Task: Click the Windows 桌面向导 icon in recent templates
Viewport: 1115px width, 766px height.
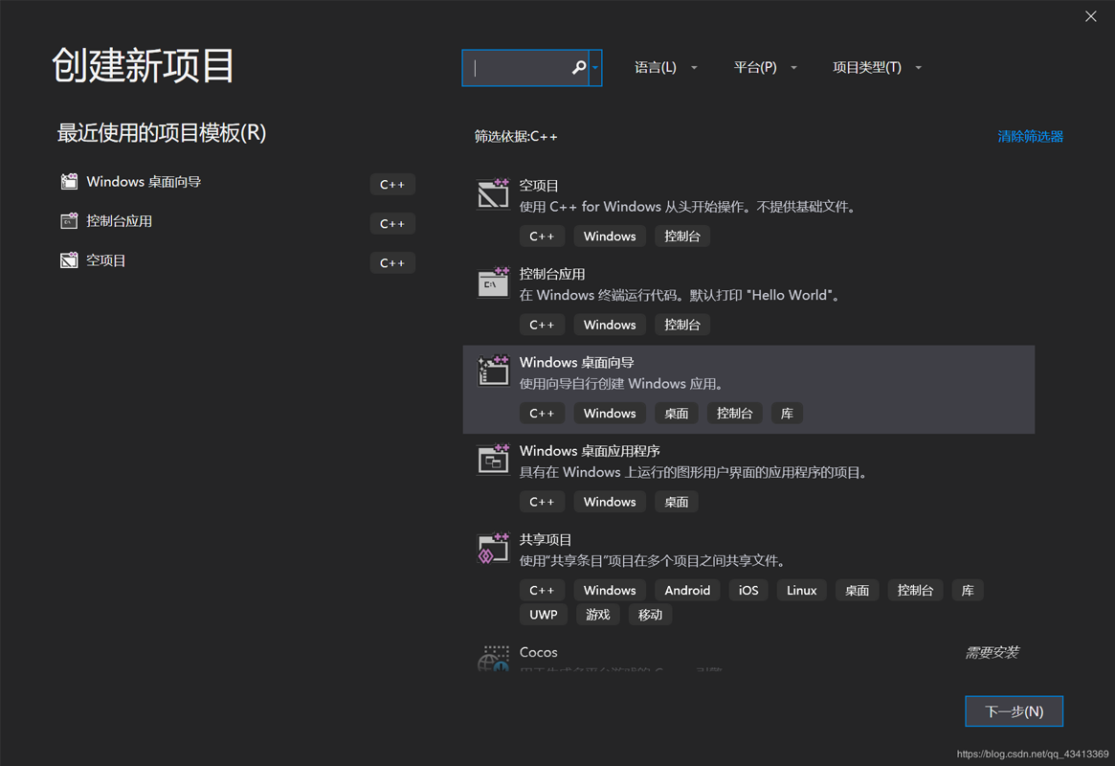Action: [69, 182]
